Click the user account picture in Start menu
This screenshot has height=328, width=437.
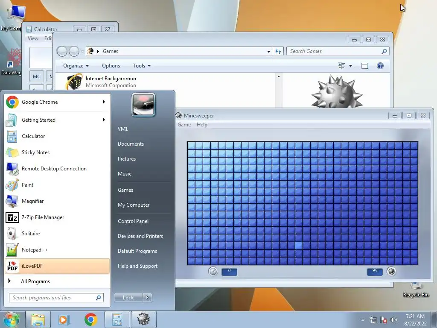tap(143, 105)
